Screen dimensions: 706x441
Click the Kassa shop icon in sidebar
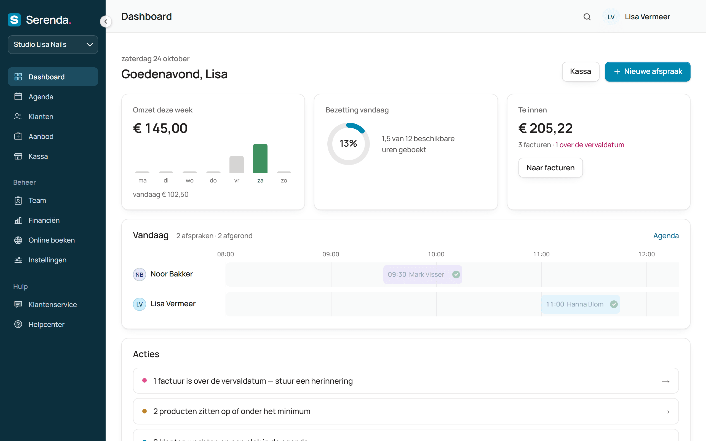pos(18,156)
